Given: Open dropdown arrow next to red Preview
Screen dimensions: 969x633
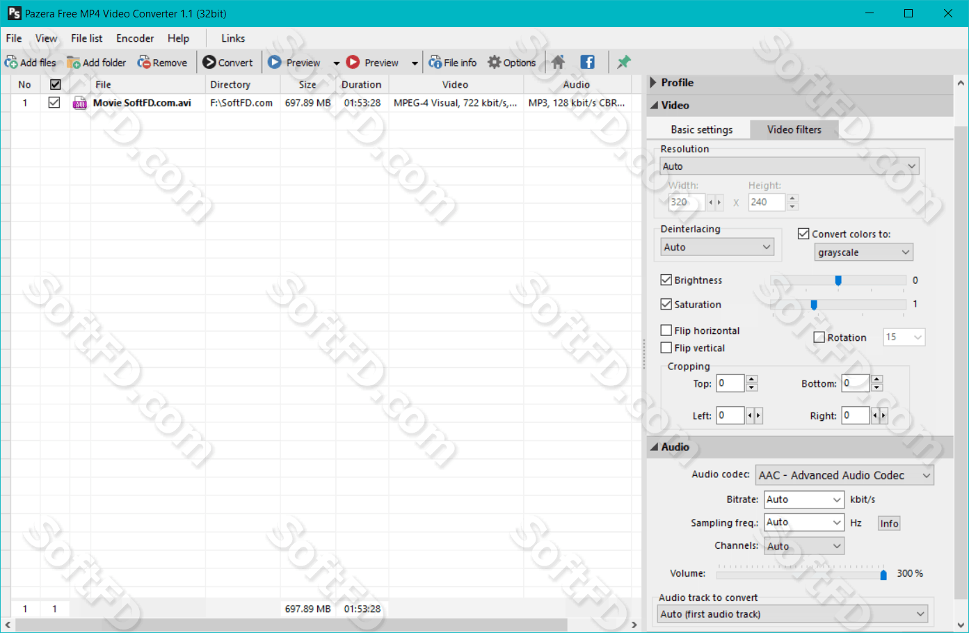Looking at the screenshot, I should coord(415,63).
